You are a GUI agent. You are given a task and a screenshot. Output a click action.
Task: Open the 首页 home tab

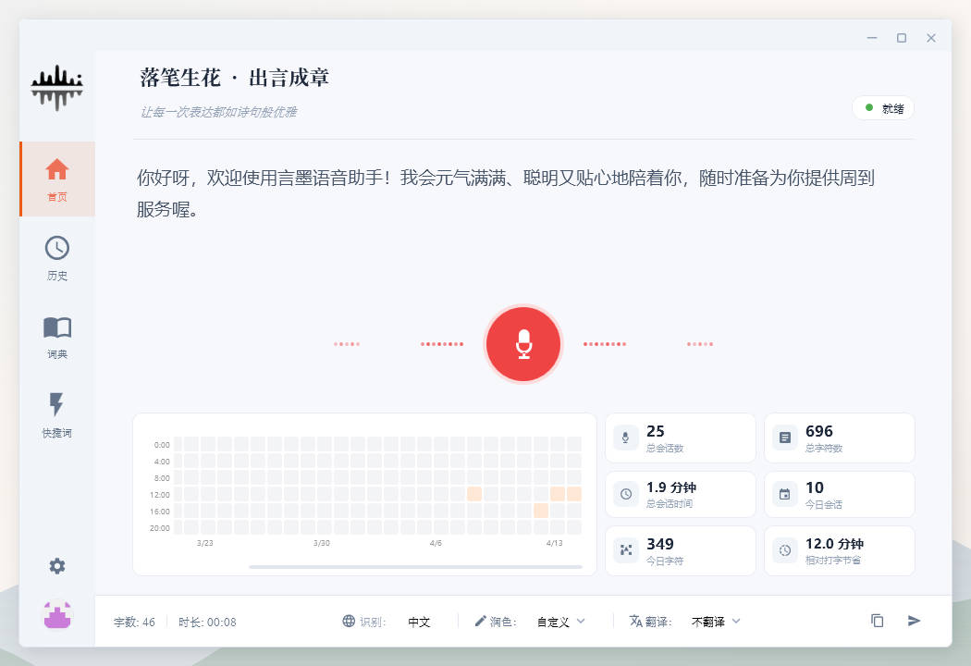57,179
